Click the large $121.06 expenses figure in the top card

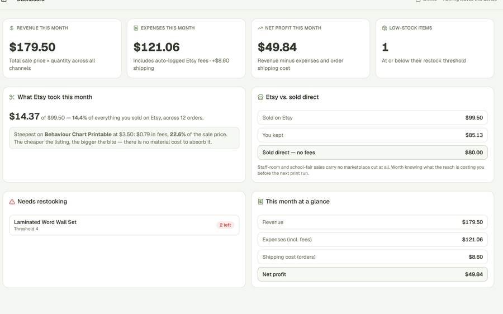(156, 47)
